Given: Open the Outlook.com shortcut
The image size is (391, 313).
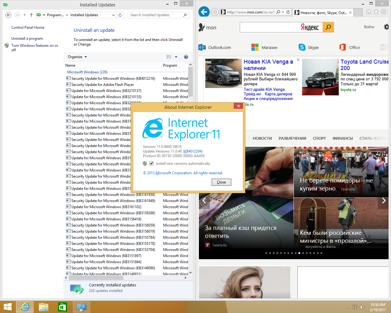Looking at the screenshot, I should coord(215,47).
